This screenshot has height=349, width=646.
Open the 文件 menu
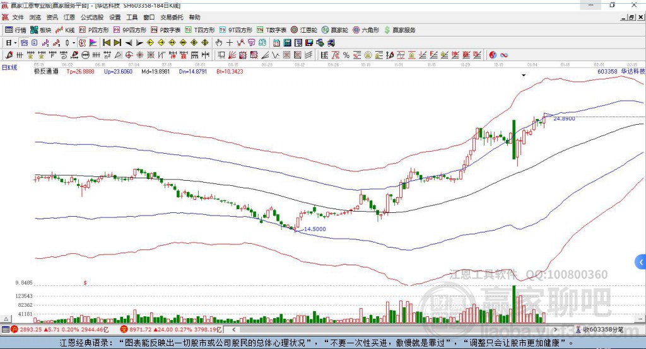point(18,17)
